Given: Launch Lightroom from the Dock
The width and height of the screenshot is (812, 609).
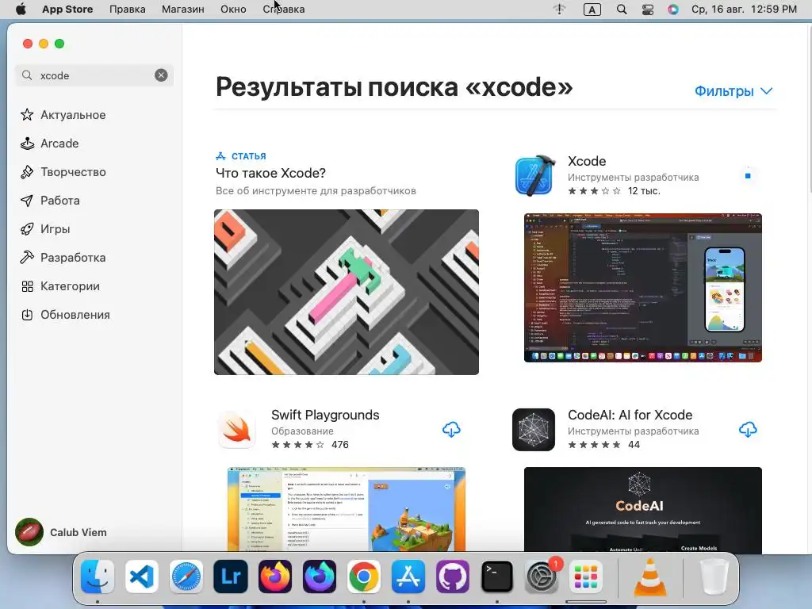Looking at the screenshot, I should [231, 576].
